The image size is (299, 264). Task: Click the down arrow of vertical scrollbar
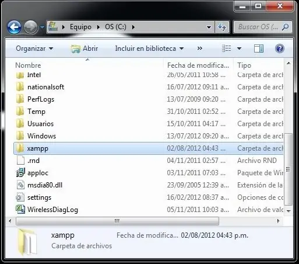[289, 211]
